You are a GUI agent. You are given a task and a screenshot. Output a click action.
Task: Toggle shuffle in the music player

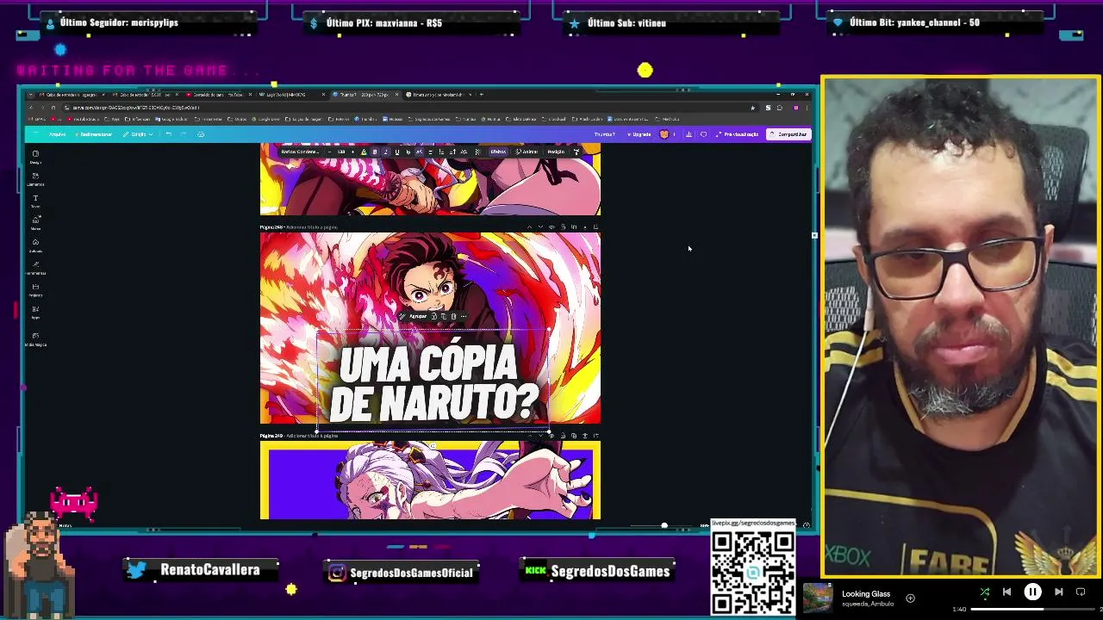click(985, 592)
